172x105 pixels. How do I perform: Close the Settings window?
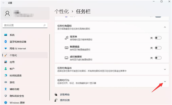point(169,1)
